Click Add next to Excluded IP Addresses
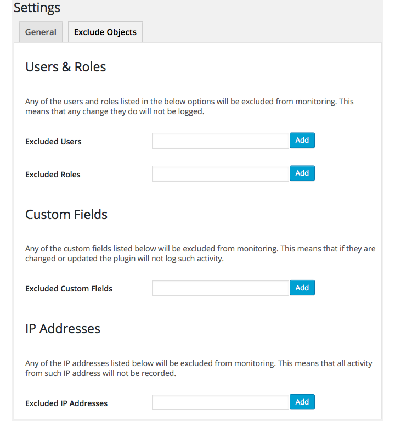 tap(302, 402)
